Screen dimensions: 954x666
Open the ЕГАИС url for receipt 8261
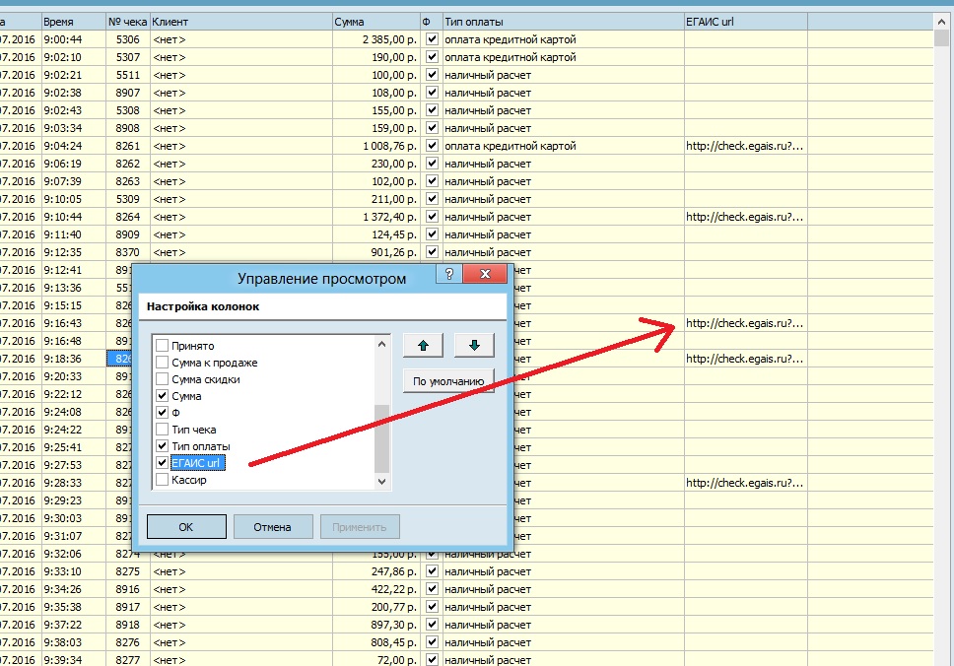tap(745, 146)
